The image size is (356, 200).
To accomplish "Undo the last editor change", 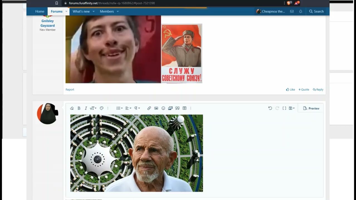I will tap(270, 108).
